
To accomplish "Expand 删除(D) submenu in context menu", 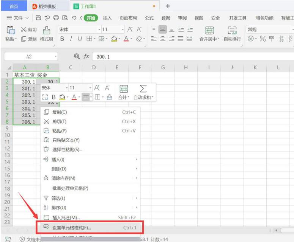I will pos(90,169).
